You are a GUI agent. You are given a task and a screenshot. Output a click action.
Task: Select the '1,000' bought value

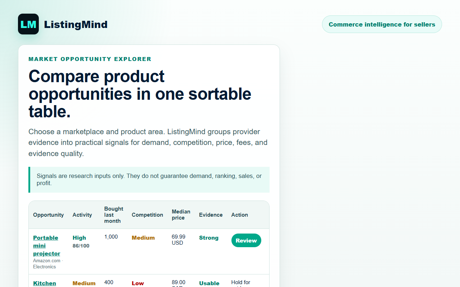click(x=111, y=237)
